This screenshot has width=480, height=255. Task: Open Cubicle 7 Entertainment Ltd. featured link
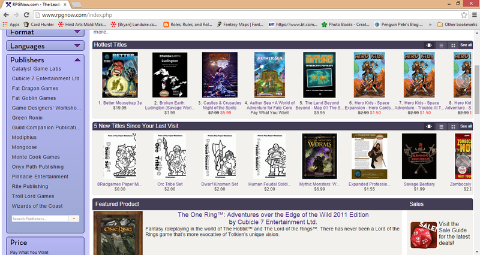[277, 222]
